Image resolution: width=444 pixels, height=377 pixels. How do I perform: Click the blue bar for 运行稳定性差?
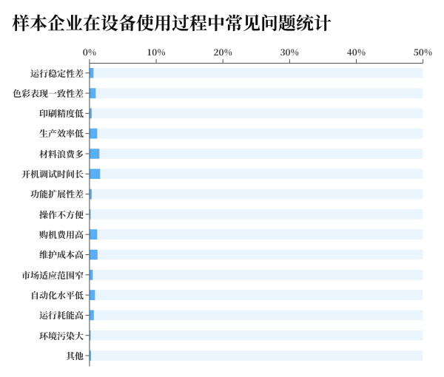pyautogui.click(x=92, y=73)
